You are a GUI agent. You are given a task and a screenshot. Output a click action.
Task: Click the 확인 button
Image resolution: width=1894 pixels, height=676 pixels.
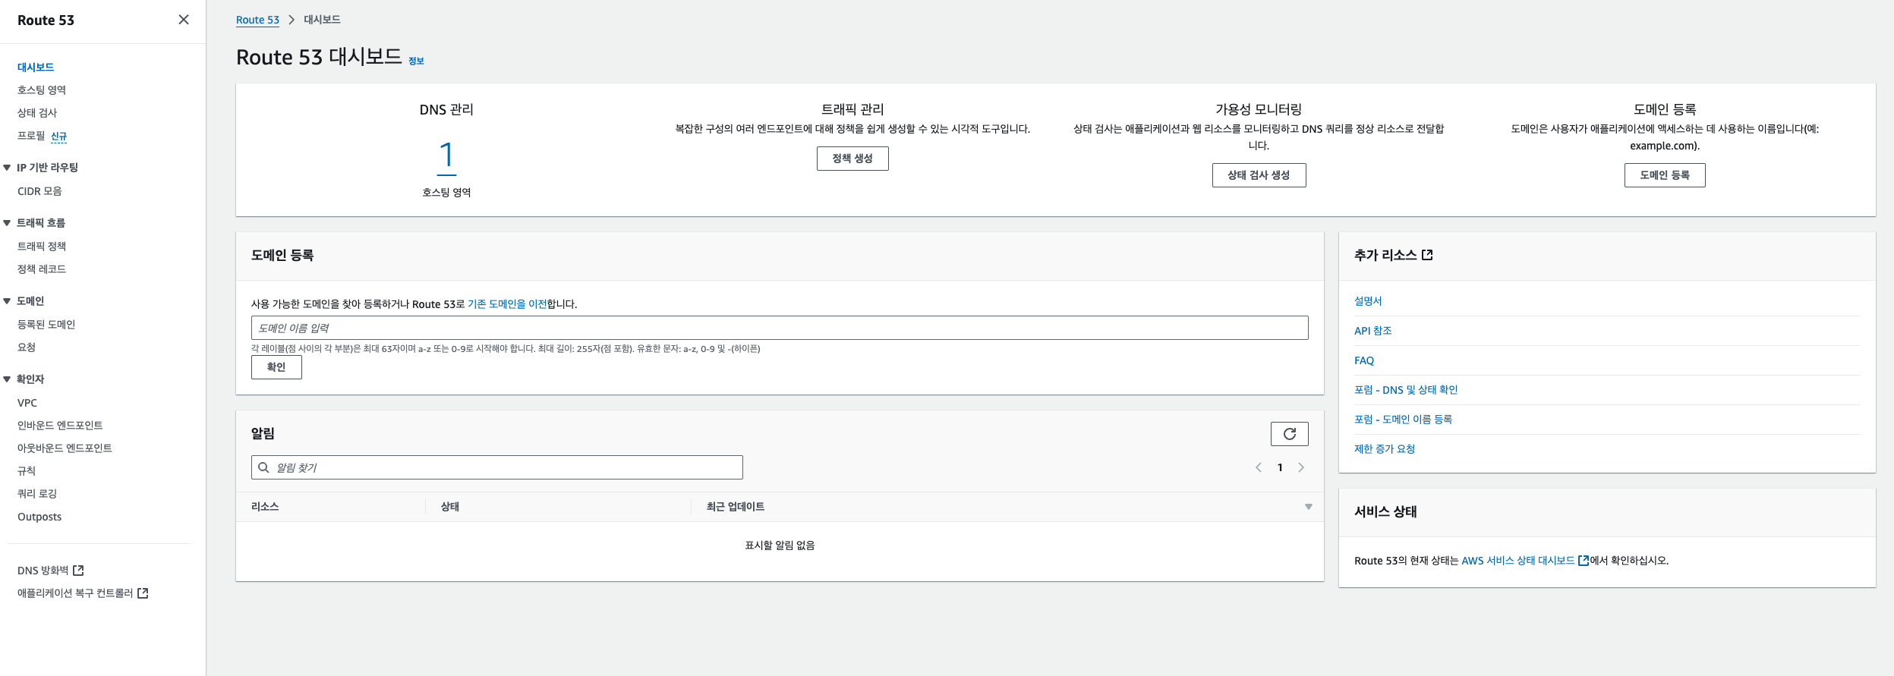pos(276,367)
